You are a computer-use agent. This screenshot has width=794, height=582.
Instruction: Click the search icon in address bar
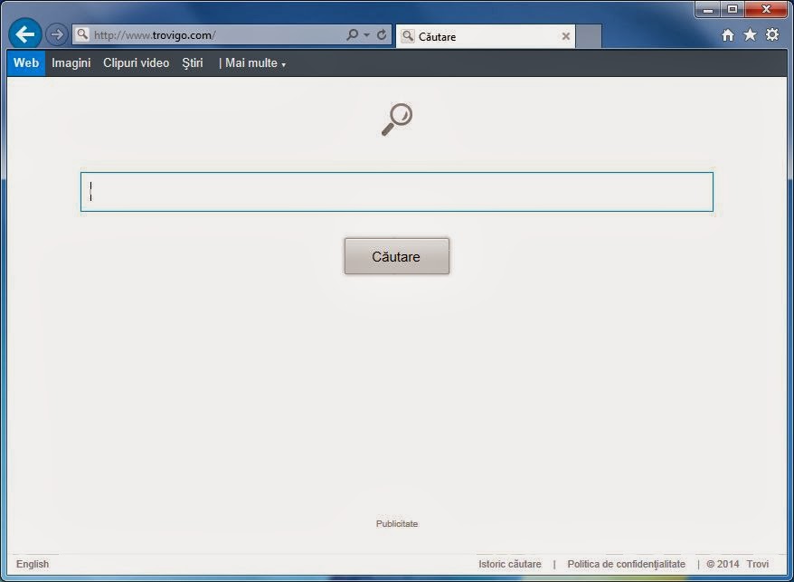point(353,34)
